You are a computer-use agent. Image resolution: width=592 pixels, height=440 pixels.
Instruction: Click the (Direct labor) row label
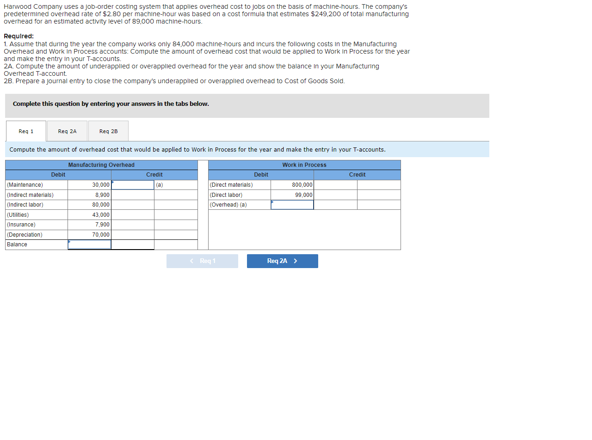pos(226,195)
